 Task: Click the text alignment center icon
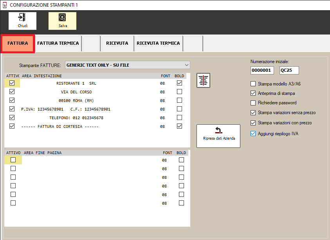pyautogui.click(x=204, y=80)
